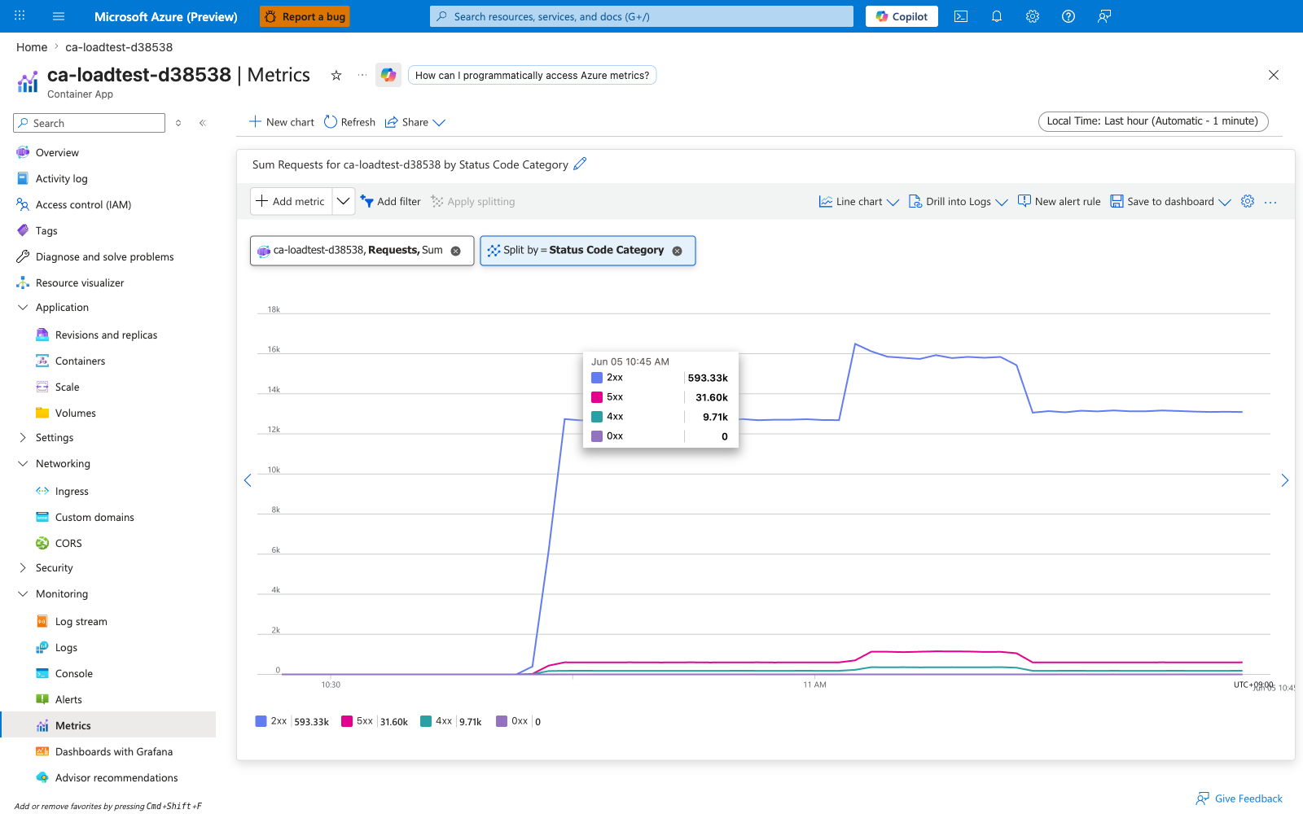Pan the chart to later time
The height and width of the screenshot is (814, 1303).
(1285, 480)
